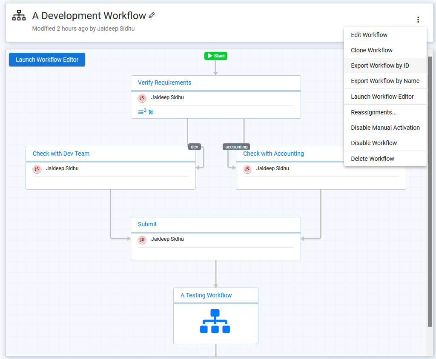Choose Disable Manual Activation

[385, 128]
